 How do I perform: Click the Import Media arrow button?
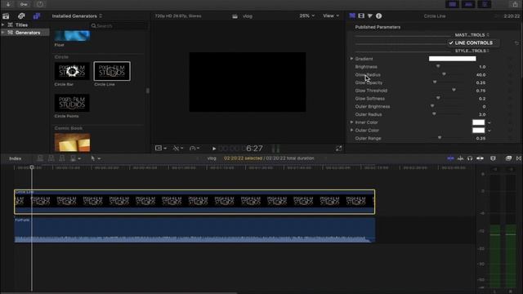pos(8,4)
